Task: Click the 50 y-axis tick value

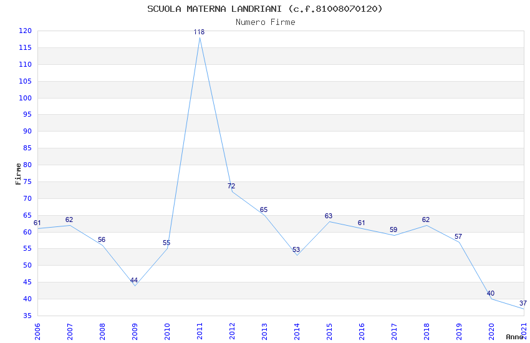Action: (27, 266)
